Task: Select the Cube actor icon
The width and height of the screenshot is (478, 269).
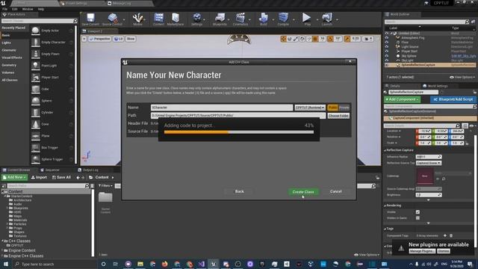Action: click(36, 89)
